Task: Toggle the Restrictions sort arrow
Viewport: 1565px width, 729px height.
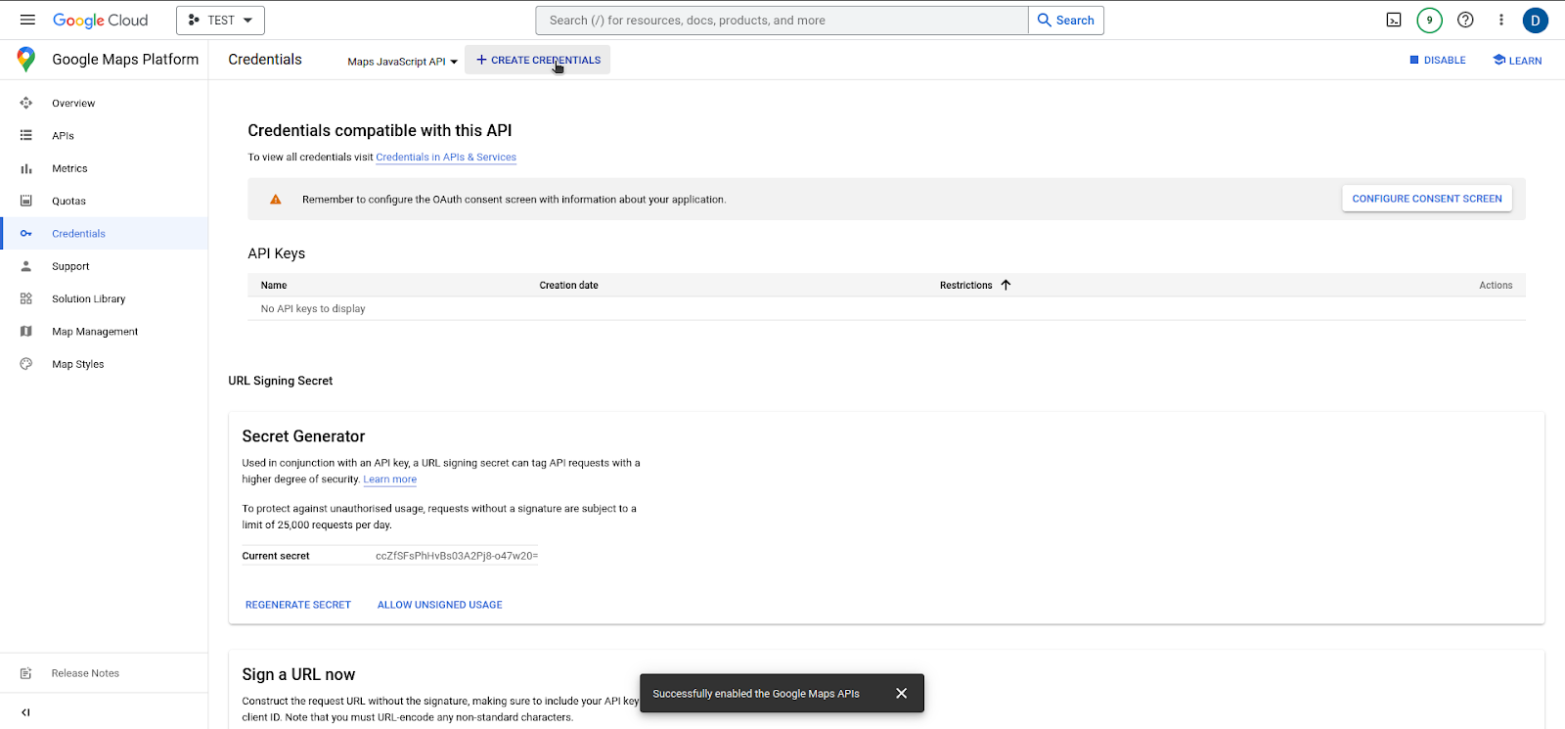Action: (x=1006, y=285)
